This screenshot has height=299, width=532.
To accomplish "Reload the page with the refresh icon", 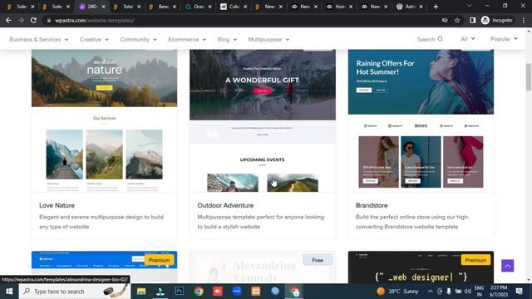I will (x=33, y=20).
